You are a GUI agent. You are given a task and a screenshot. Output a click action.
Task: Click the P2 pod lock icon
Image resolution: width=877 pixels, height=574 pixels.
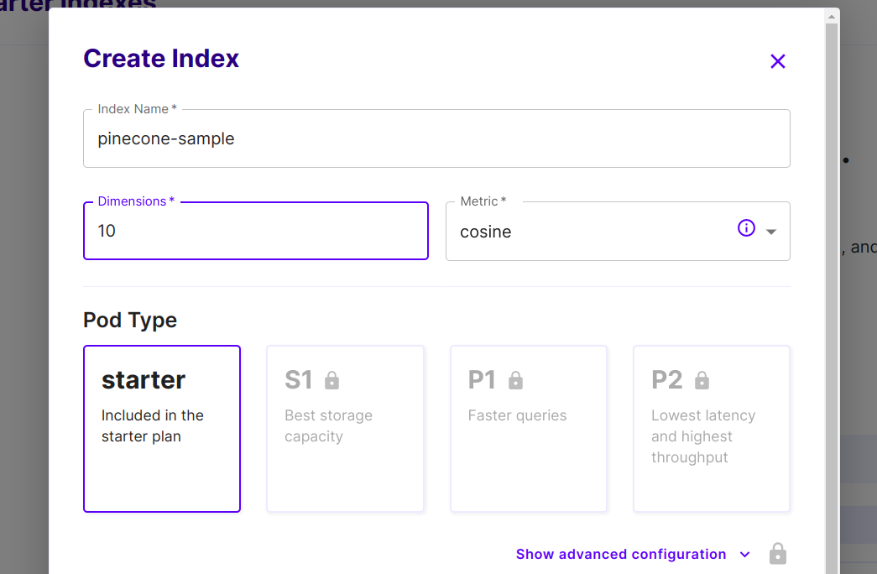(x=702, y=380)
